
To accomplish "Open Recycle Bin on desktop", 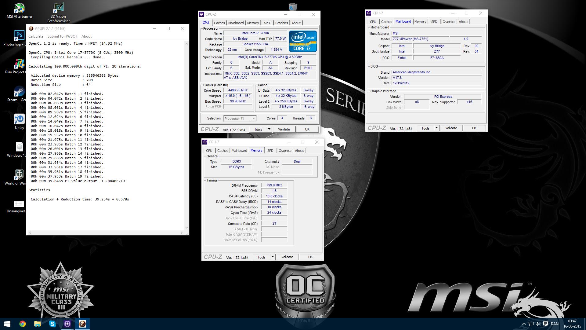I will 292,7.
